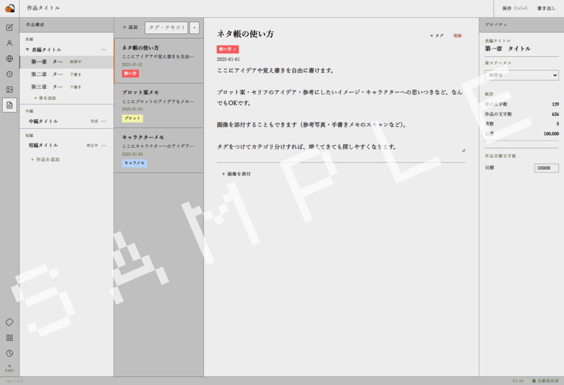This screenshot has height=385, width=564.
Task: Open the 章ステータス dropdown
Action: click(522, 75)
